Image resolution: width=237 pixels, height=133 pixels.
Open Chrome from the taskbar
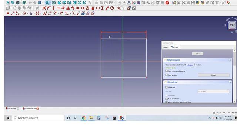(84, 118)
